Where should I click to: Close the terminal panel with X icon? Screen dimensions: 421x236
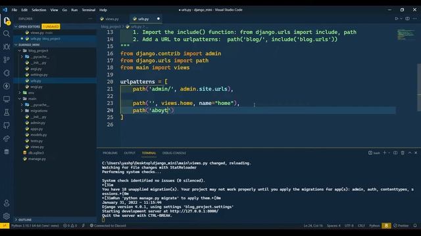tap(416, 153)
